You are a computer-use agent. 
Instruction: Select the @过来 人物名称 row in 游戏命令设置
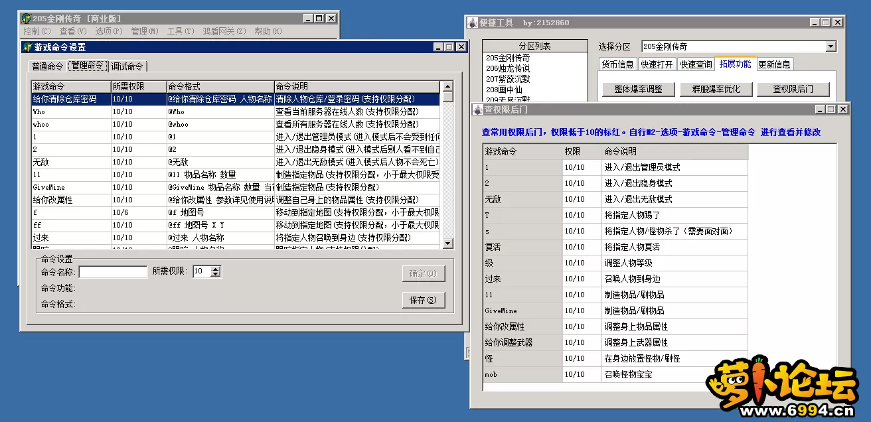236,238
